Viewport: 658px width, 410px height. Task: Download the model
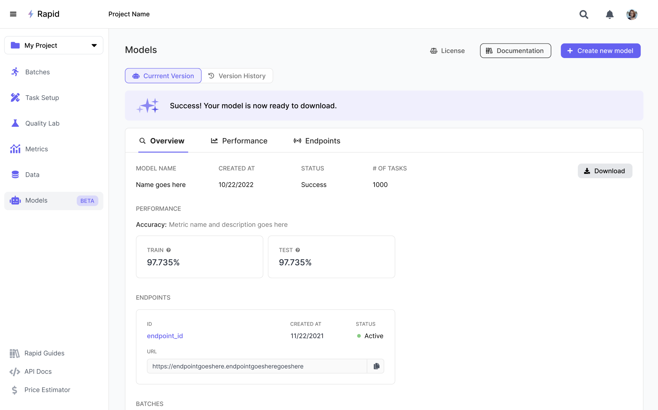pos(605,171)
